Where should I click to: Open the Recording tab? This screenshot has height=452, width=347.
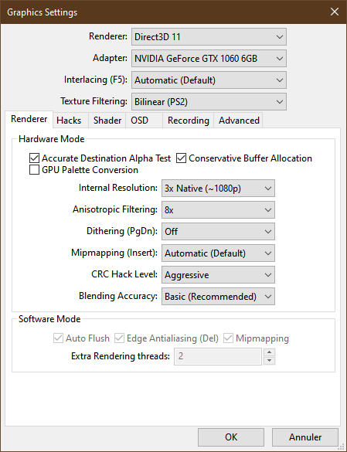tap(189, 121)
